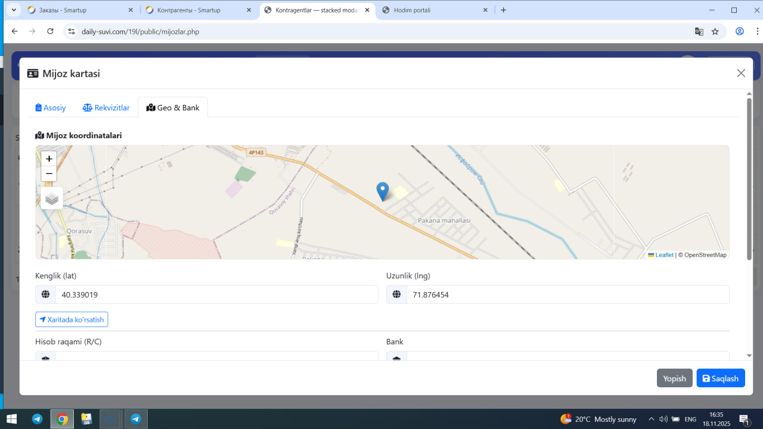Open the Windows Start menu

tap(11, 419)
